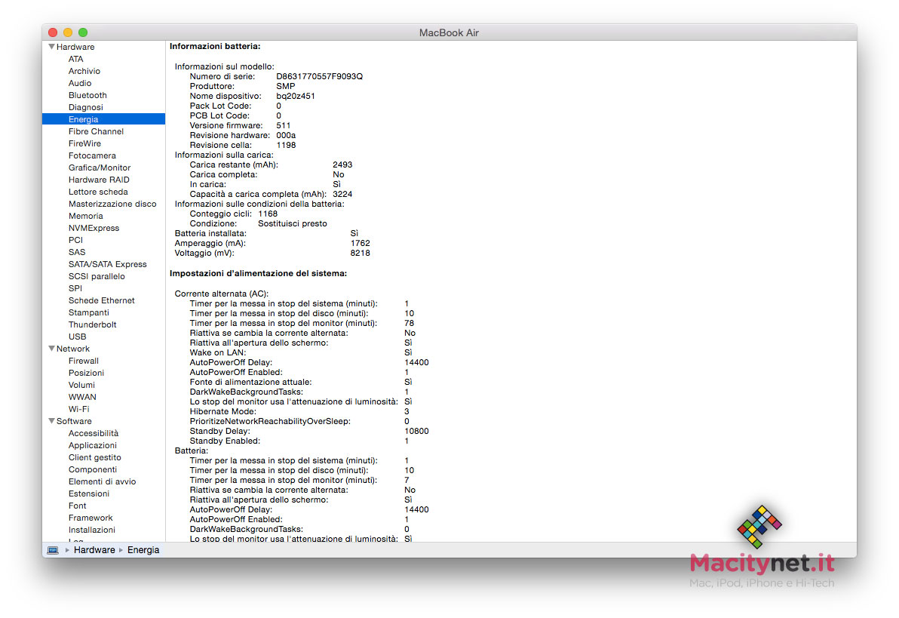Click Energia in the bottom path bar

(x=143, y=550)
